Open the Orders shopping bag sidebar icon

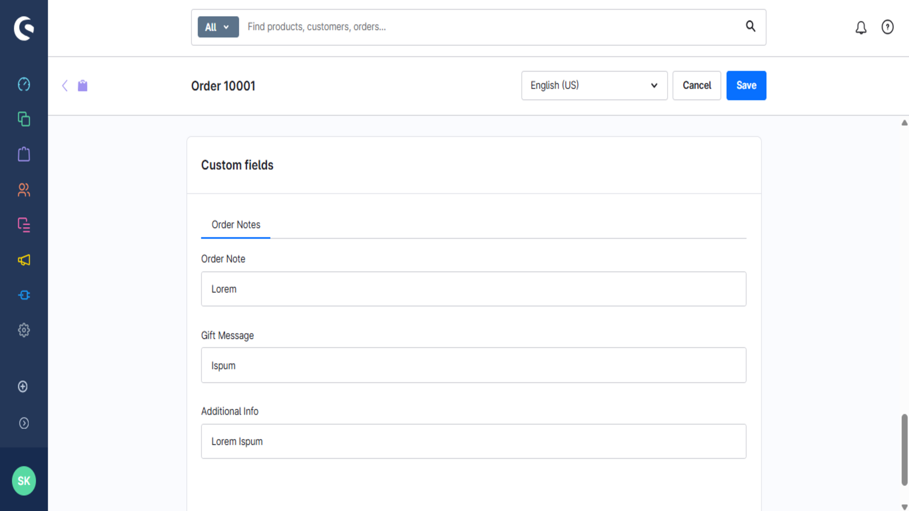tap(24, 154)
